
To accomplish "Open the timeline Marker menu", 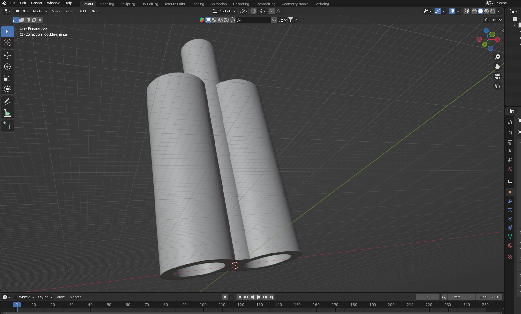I will tap(75, 297).
